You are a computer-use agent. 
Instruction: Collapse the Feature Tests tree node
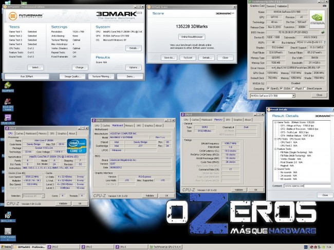pyautogui.click(x=275, y=149)
